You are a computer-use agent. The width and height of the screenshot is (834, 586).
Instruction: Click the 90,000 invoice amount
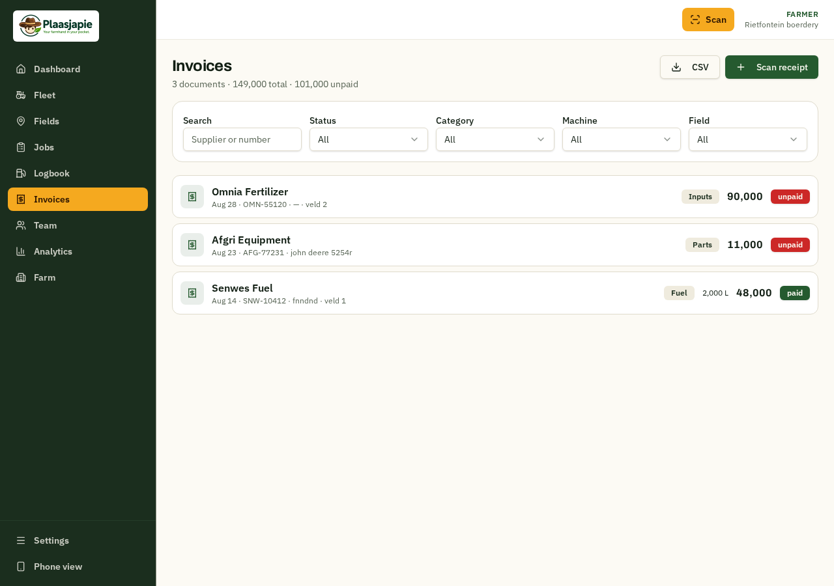click(745, 197)
